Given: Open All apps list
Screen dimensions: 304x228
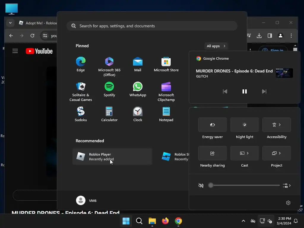Looking at the screenshot, I should click(x=216, y=46).
